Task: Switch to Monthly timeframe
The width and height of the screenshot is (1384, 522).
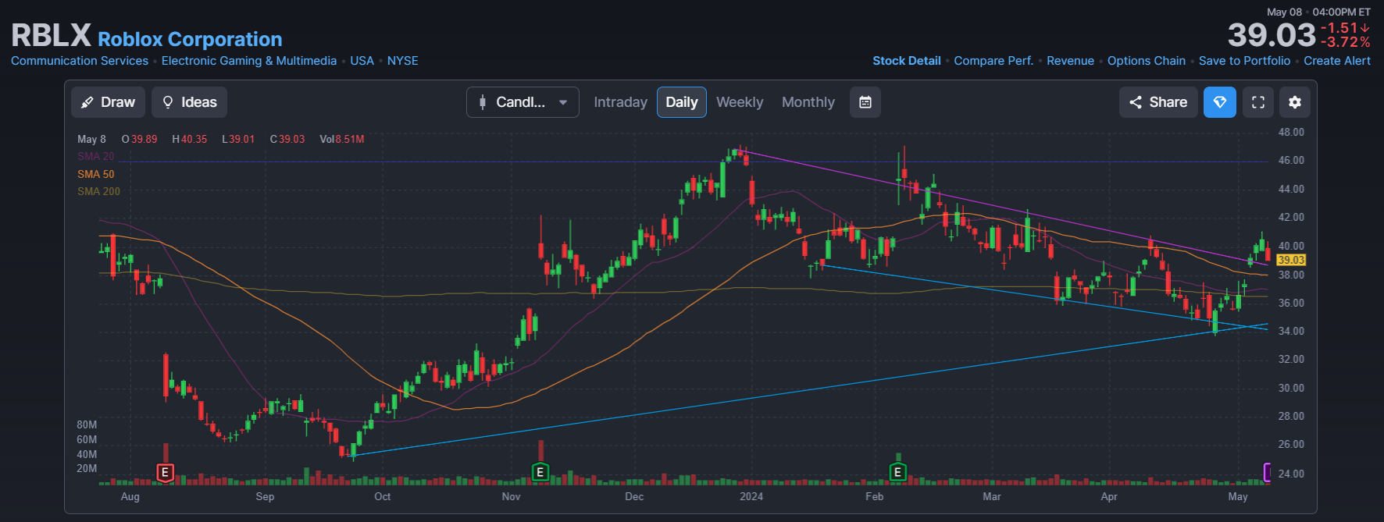Action: click(x=808, y=102)
